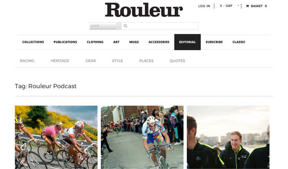Open the smiling man in black jacket thumbnail
288x169 pixels.
pyautogui.click(x=228, y=137)
